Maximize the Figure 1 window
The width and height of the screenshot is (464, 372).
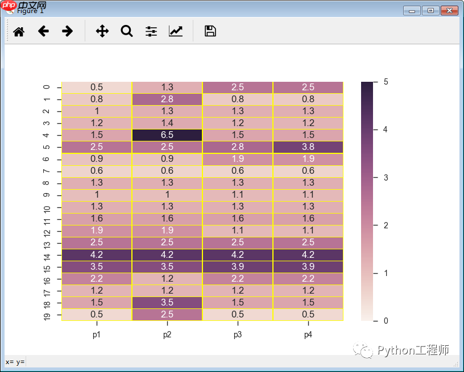coord(430,10)
